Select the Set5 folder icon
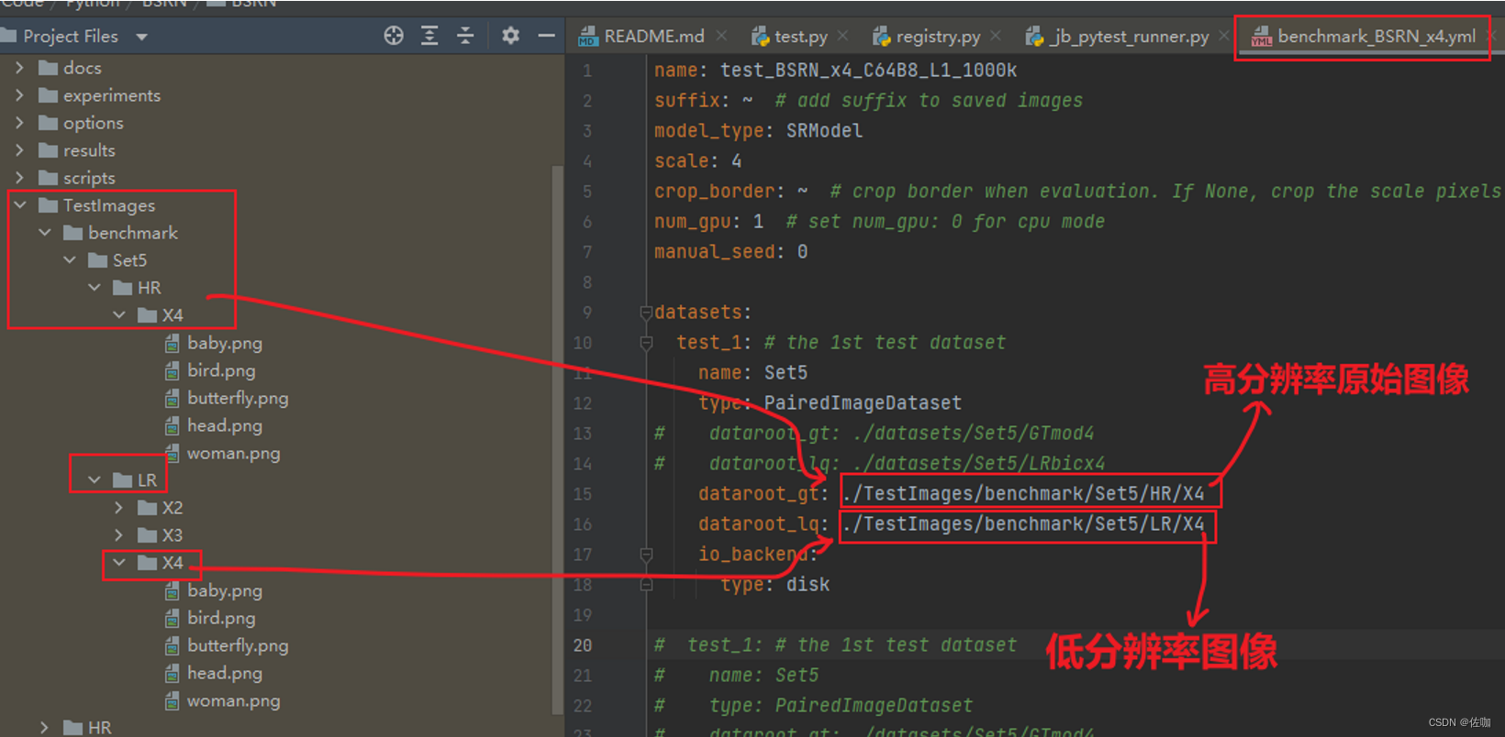Screen dimensions: 1505x737 point(97,260)
